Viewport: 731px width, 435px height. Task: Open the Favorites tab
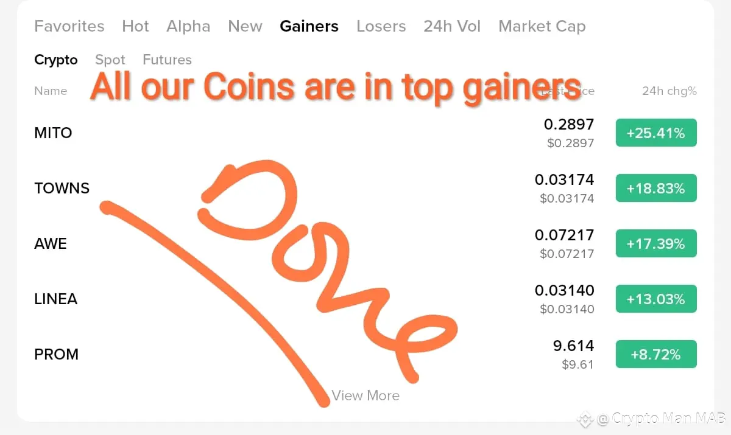69,26
